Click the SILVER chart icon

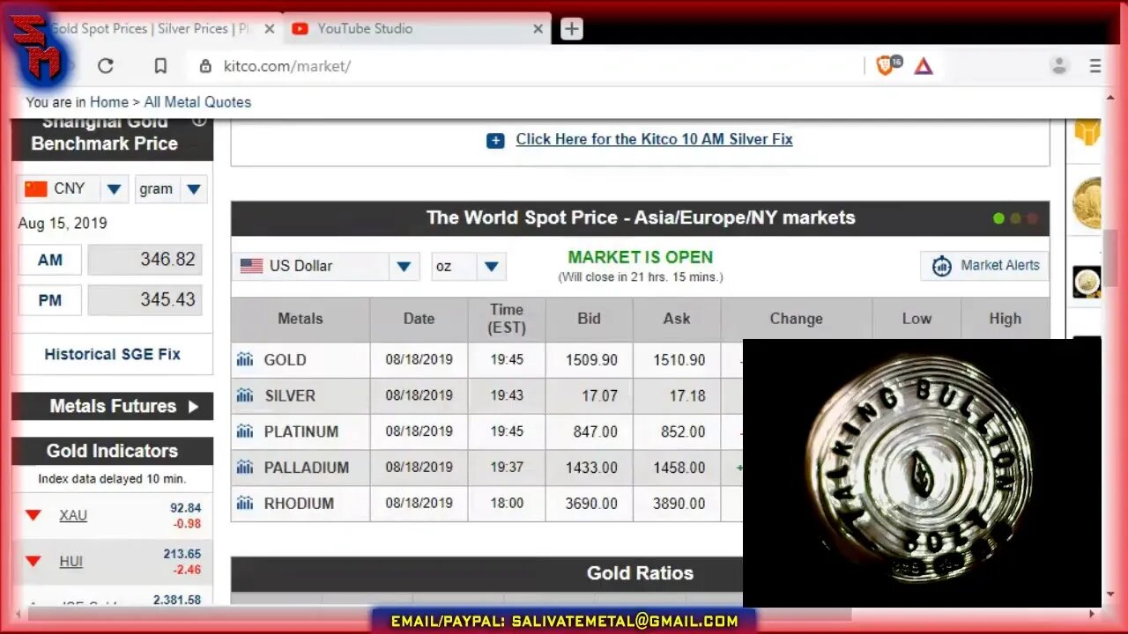coord(245,395)
